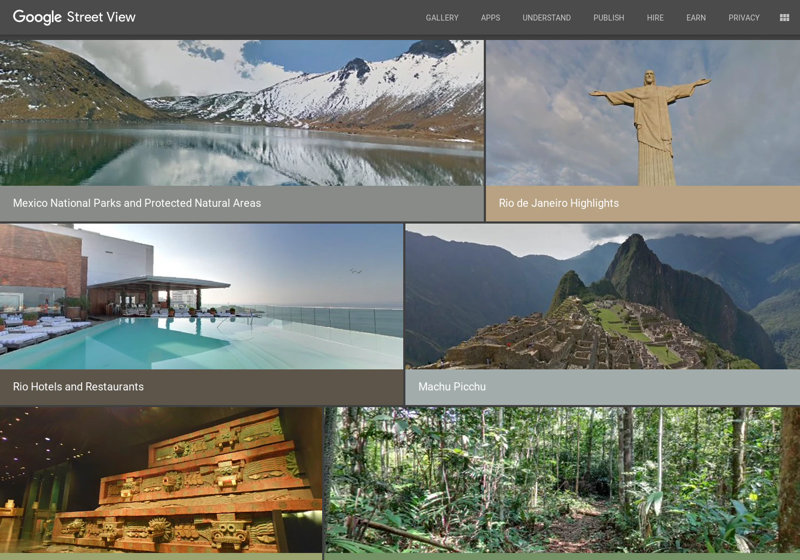Open the collections grid view icon
The image size is (800, 560).
pyautogui.click(x=784, y=17)
